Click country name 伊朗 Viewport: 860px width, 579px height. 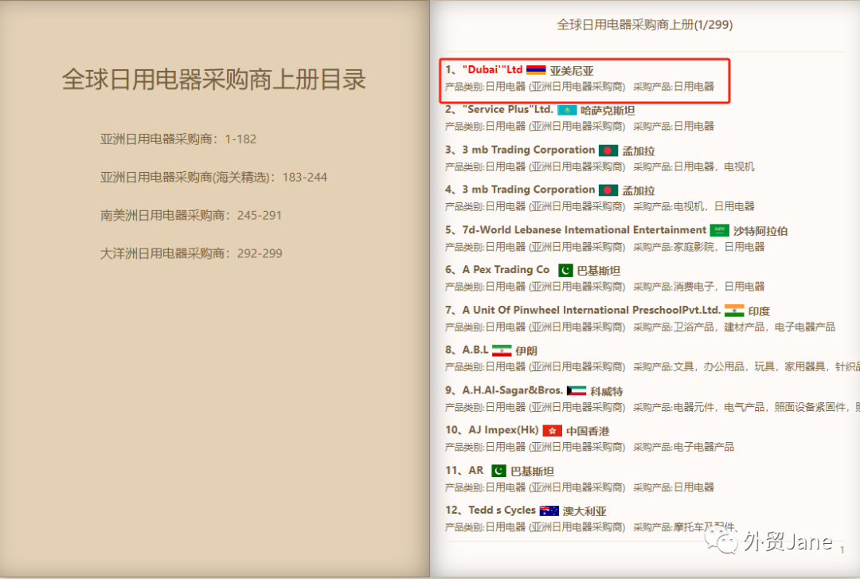pos(526,351)
